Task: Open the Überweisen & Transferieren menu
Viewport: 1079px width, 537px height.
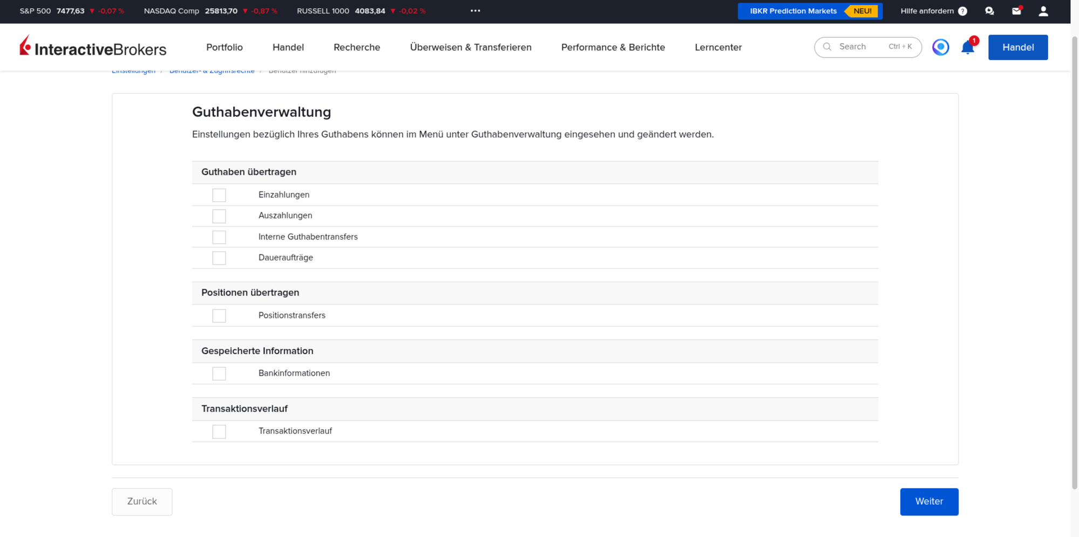Action: coord(471,47)
